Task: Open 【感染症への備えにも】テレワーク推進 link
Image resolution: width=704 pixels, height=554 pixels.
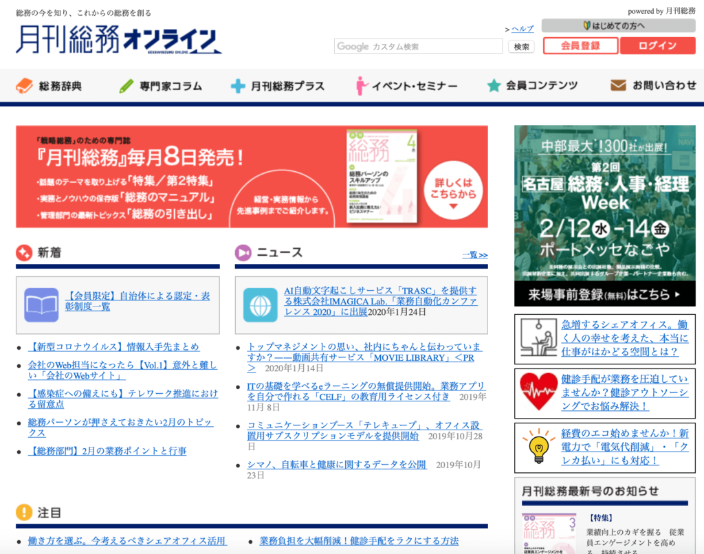Action: [123, 399]
